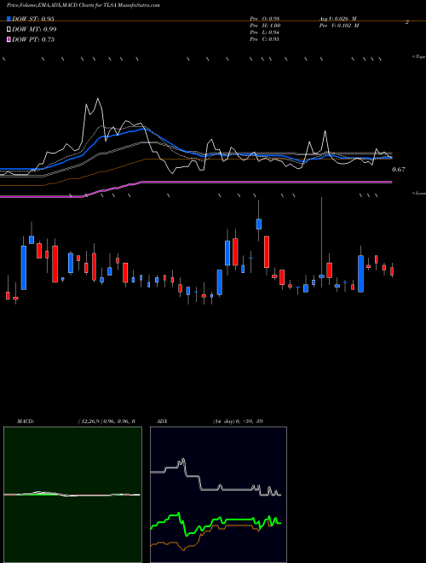Screen dimensions: 426x563
Task: Click the 'Pre H: 1.09' high value
Action: pyautogui.click(x=265, y=26)
